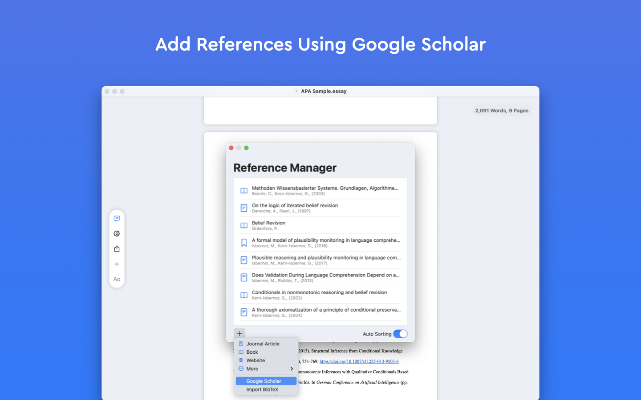Image resolution: width=641 pixels, height=400 pixels.
Task: Select A thorough axiomatization reference title
Action: (x=326, y=309)
